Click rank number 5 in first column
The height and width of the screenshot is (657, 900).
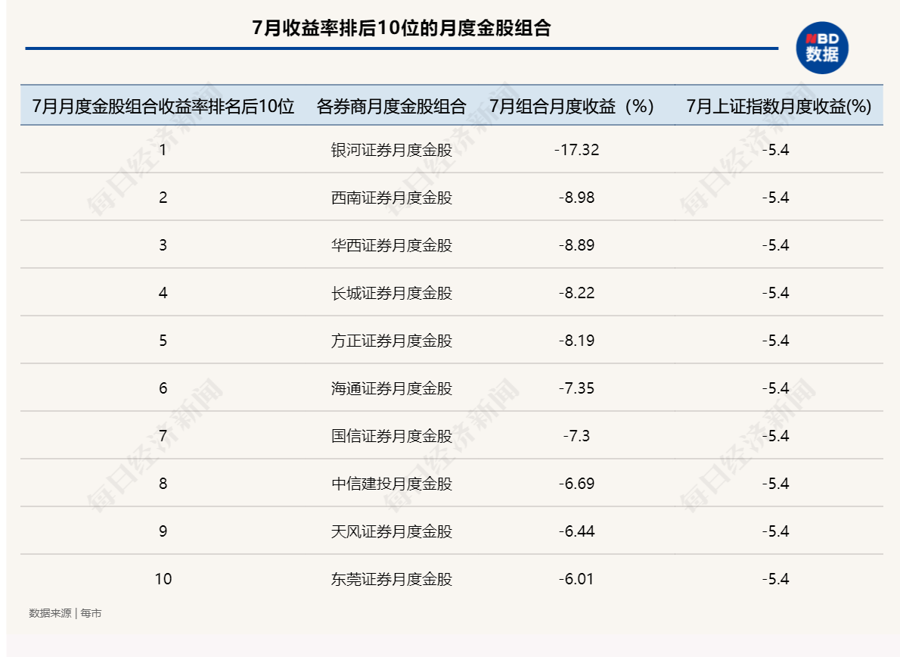tap(163, 341)
